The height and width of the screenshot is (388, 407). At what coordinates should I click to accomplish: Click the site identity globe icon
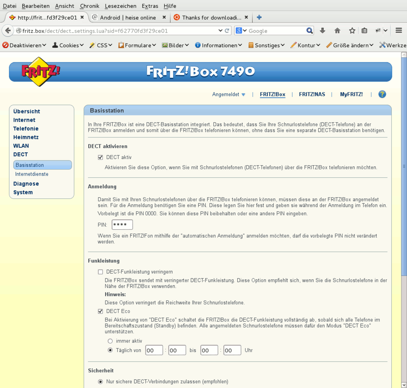click(x=19, y=31)
